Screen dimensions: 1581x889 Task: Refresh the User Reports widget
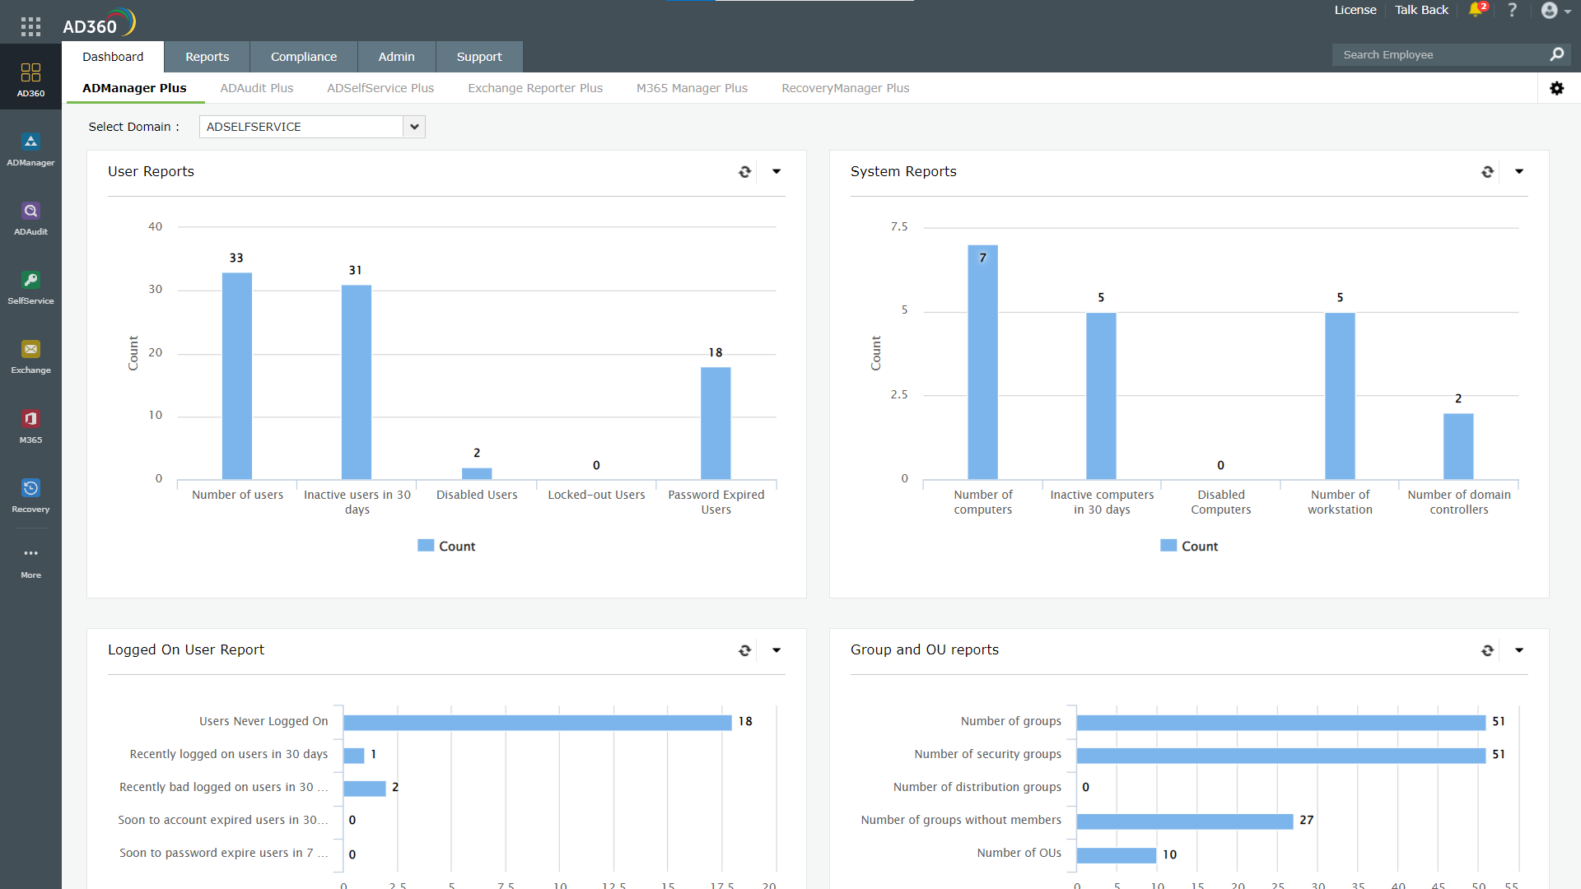pos(744,172)
